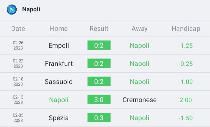
Task: Select the Away column header
Action: tap(139, 29)
